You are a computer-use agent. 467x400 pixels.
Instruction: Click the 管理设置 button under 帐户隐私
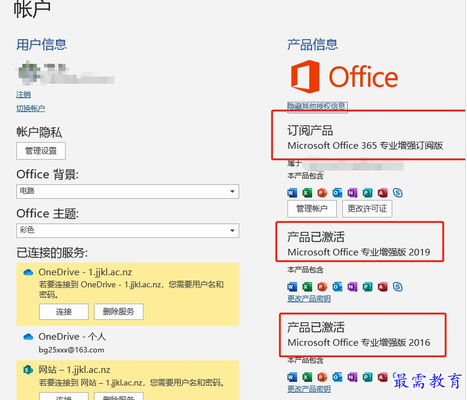(41, 151)
